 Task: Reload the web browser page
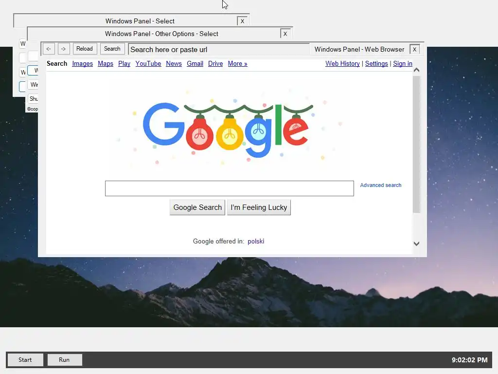pos(85,49)
